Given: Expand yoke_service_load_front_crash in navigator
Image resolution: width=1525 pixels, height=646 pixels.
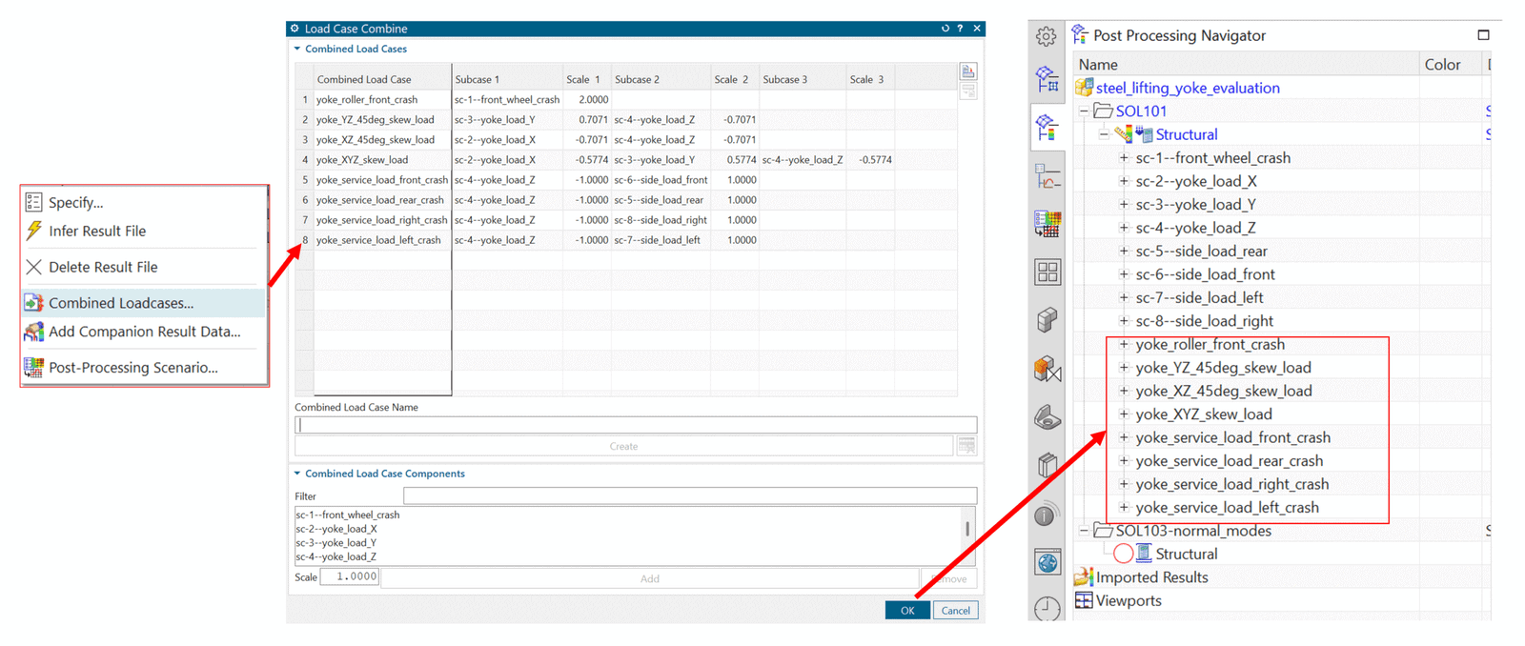Looking at the screenshot, I should pyautogui.click(x=1124, y=437).
